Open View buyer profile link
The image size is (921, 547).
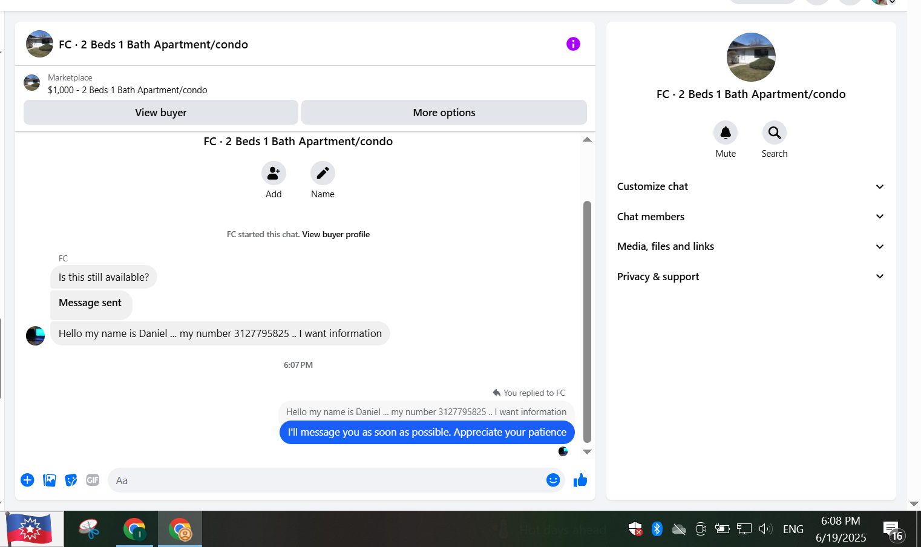coord(336,234)
